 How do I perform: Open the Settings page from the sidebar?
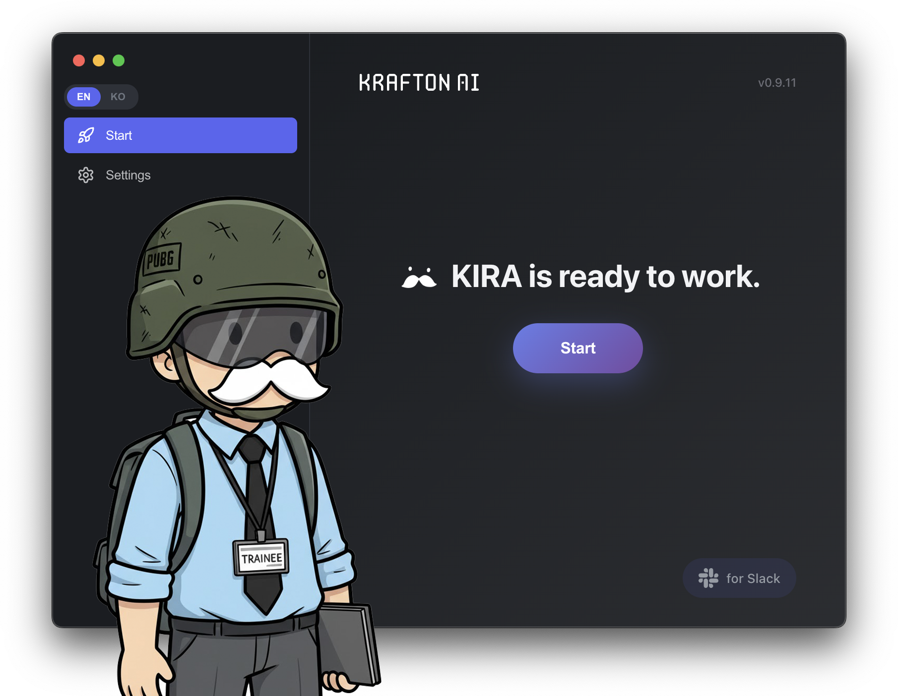click(x=128, y=175)
